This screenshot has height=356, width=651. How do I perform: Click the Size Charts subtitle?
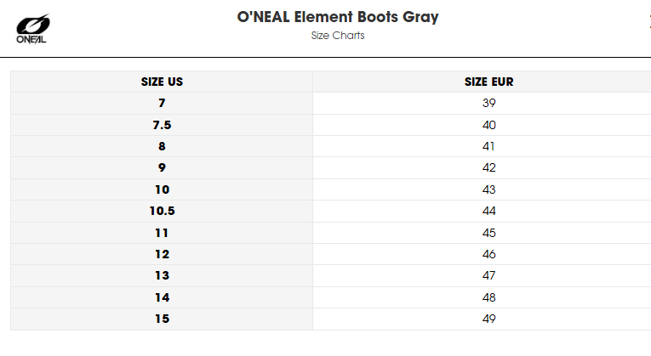click(338, 37)
